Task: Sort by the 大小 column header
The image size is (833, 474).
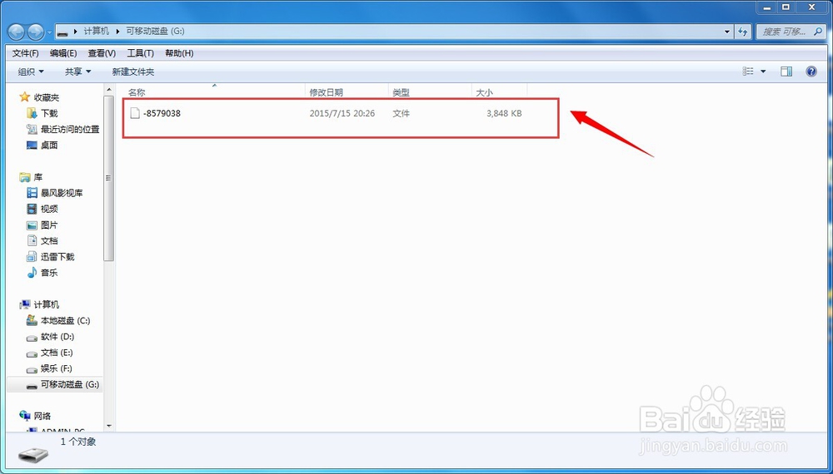Action: [499, 92]
